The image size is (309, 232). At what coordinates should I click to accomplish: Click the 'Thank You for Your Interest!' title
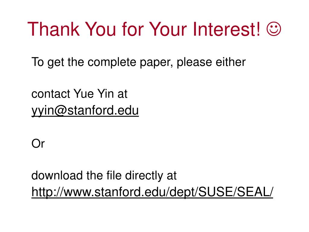point(154,29)
